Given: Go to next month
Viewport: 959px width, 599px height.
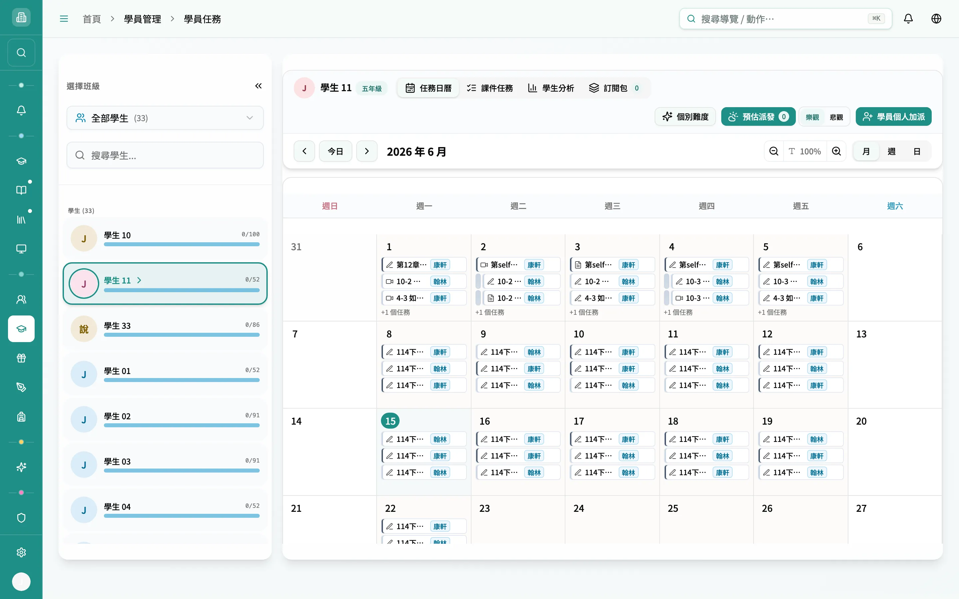Looking at the screenshot, I should pyautogui.click(x=367, y=151).
